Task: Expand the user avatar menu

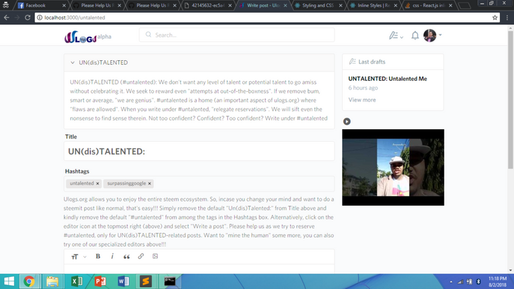Action: click(433, 35)
